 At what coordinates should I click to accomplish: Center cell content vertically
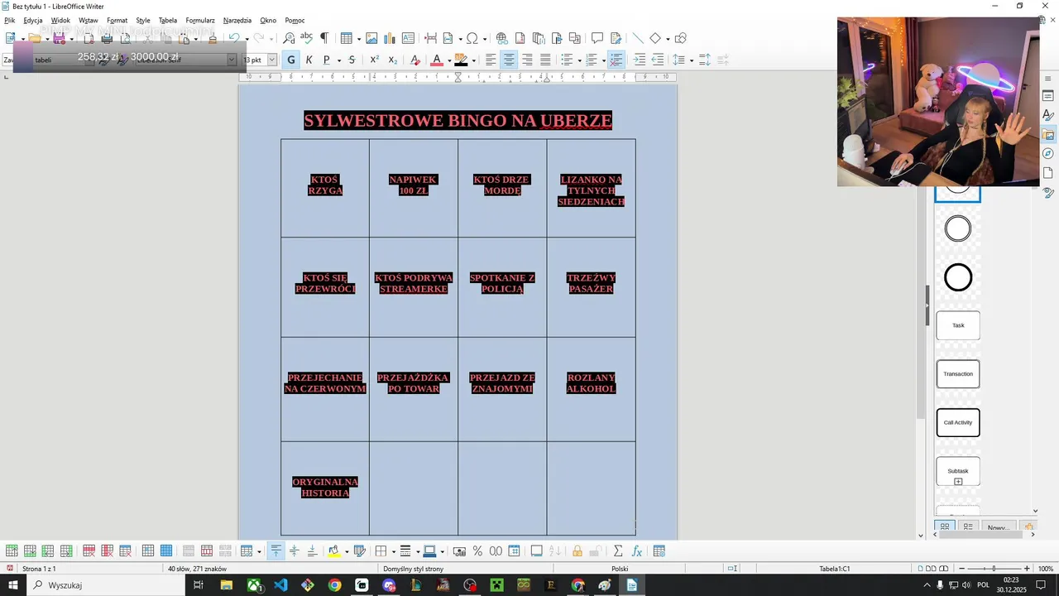click(294, 551)
